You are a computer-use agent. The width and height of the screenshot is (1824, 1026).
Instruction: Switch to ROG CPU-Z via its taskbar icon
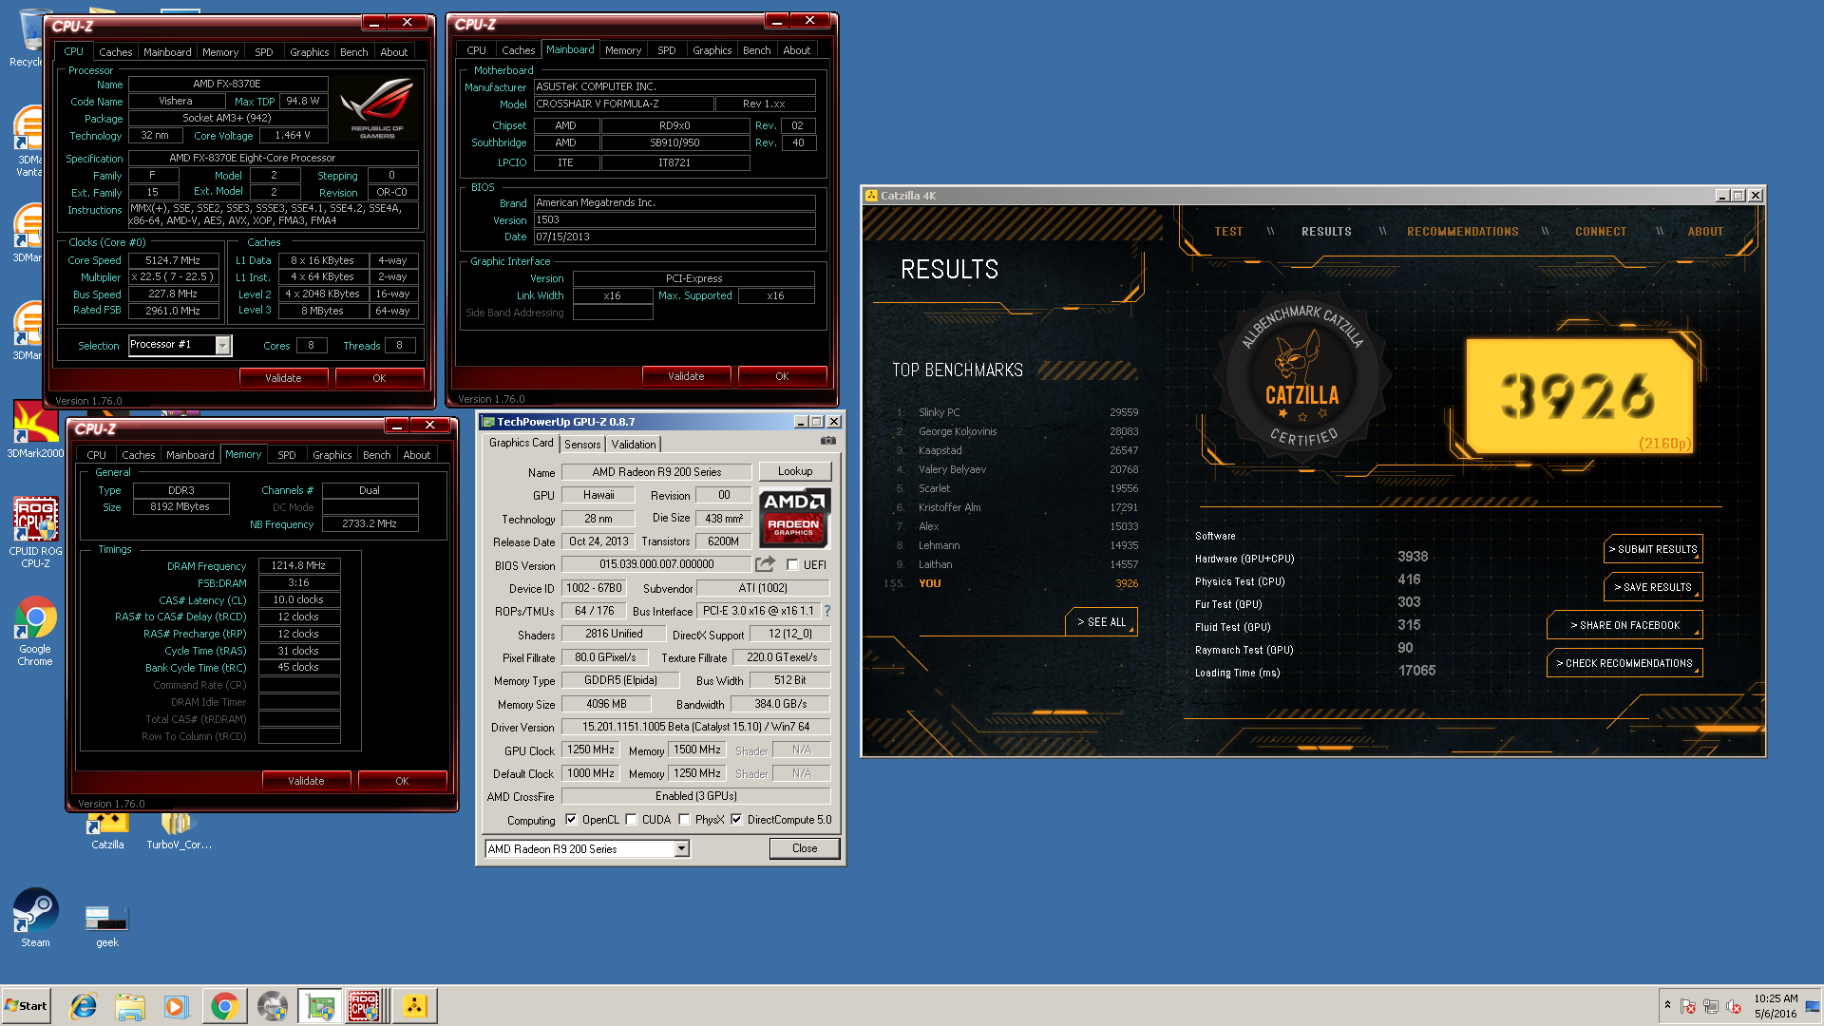365,1006
